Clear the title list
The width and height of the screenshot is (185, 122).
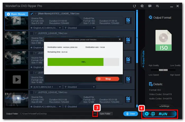[131, 114]
